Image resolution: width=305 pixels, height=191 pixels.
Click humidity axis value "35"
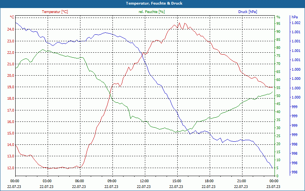[278, 120]
